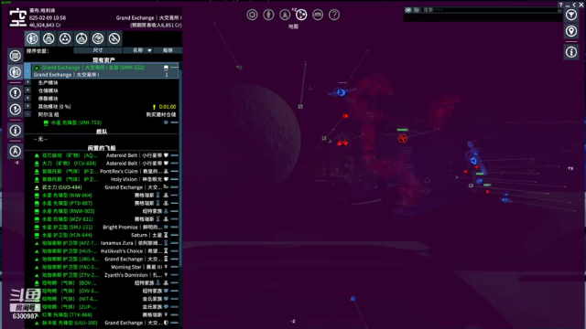The height and width of the screenshot is (329, 586).
Task: Select the sixth property filter tab
Action: click(x=114, y=38)
